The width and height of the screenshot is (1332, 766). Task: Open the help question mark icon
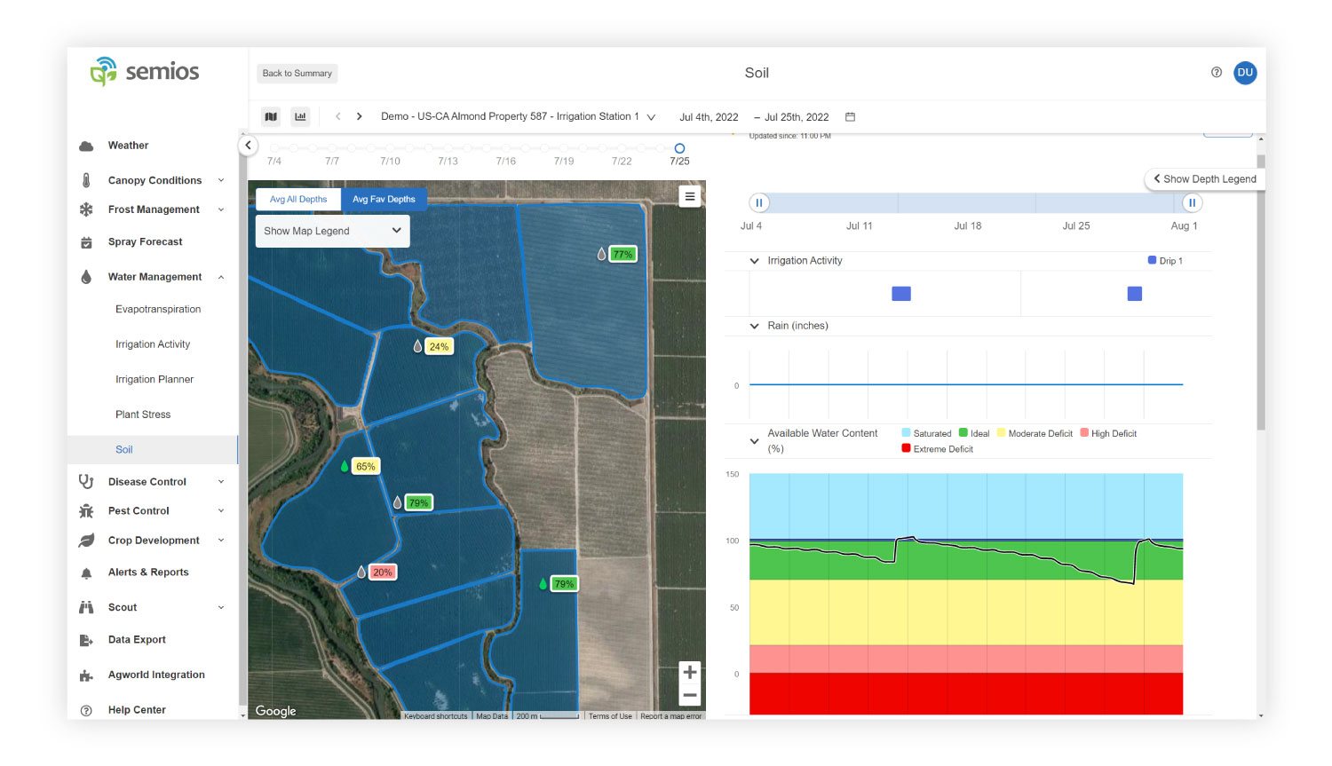(1217, 73)
